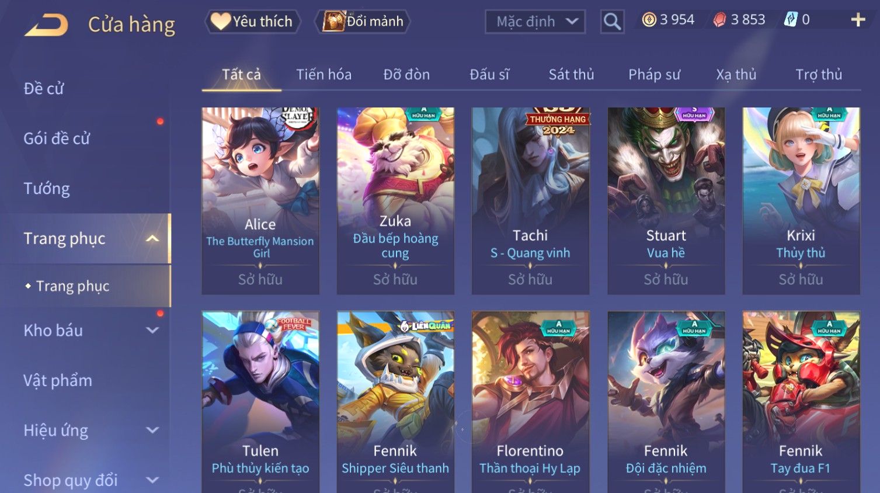The image size is (880, 493).
Task: Select the Tiến hóa tab
Action: tap(324, 74)
